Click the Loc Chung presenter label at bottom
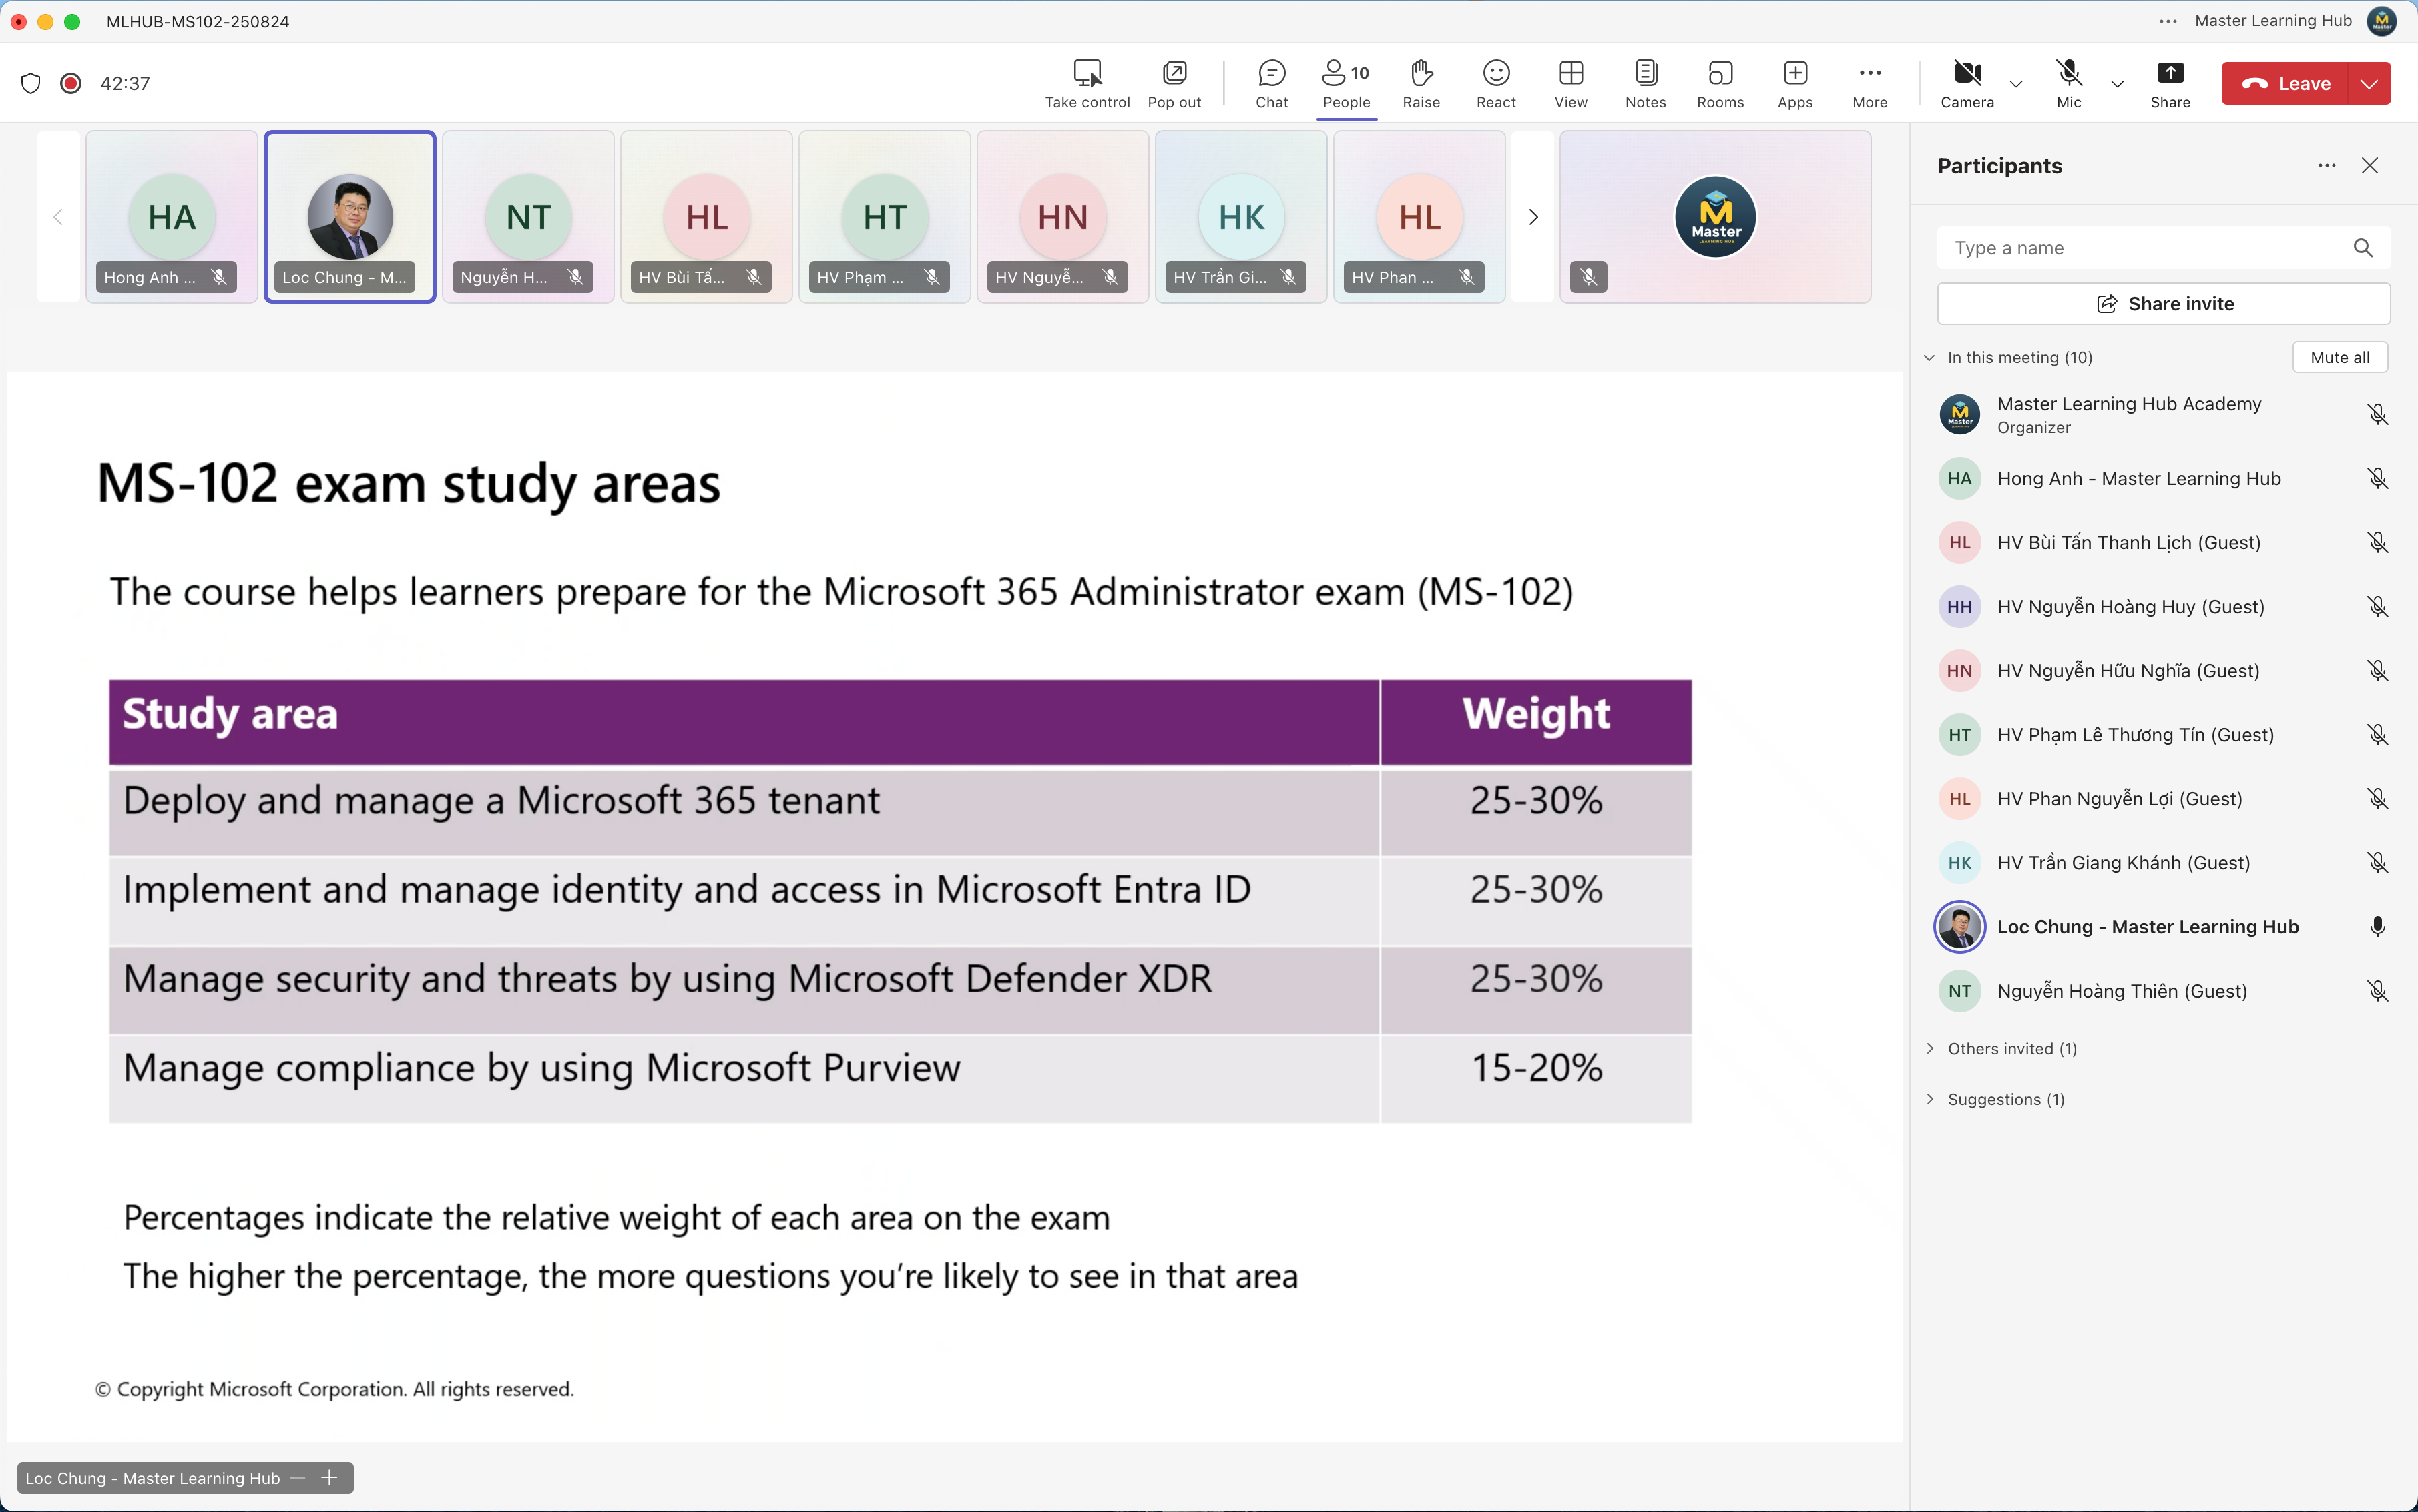Screen dimensions: 2418x1512 [152, 1478]
